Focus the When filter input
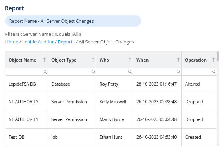 (157, 72)
